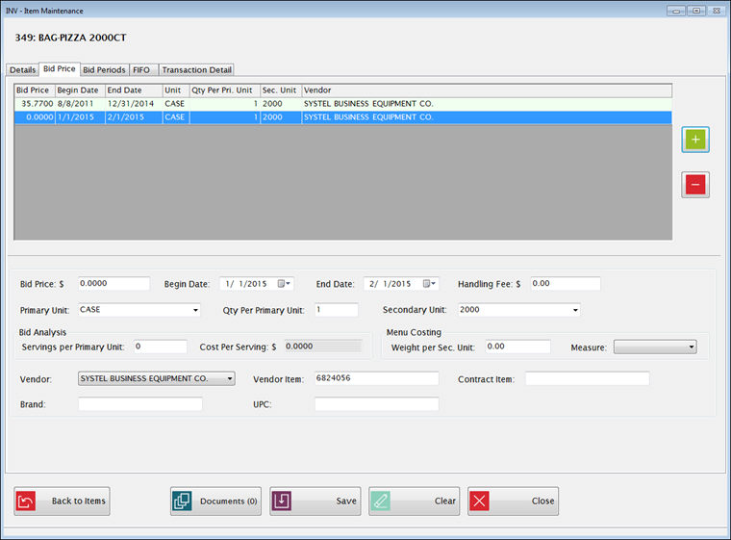Click the red minus remove bid button
The height and width of the screenshot is (540, 731).
click(694, 184)
